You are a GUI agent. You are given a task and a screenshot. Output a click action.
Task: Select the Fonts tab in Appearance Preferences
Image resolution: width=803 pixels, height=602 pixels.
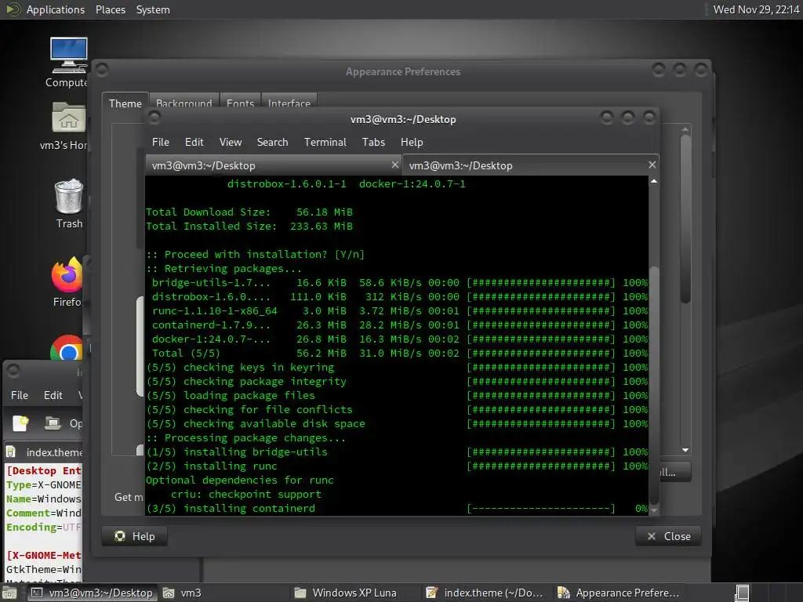pos(240,101)
